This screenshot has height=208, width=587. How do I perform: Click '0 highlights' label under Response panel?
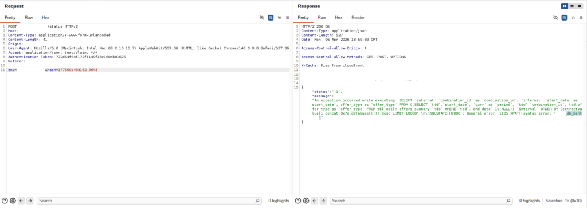point(529,201)
